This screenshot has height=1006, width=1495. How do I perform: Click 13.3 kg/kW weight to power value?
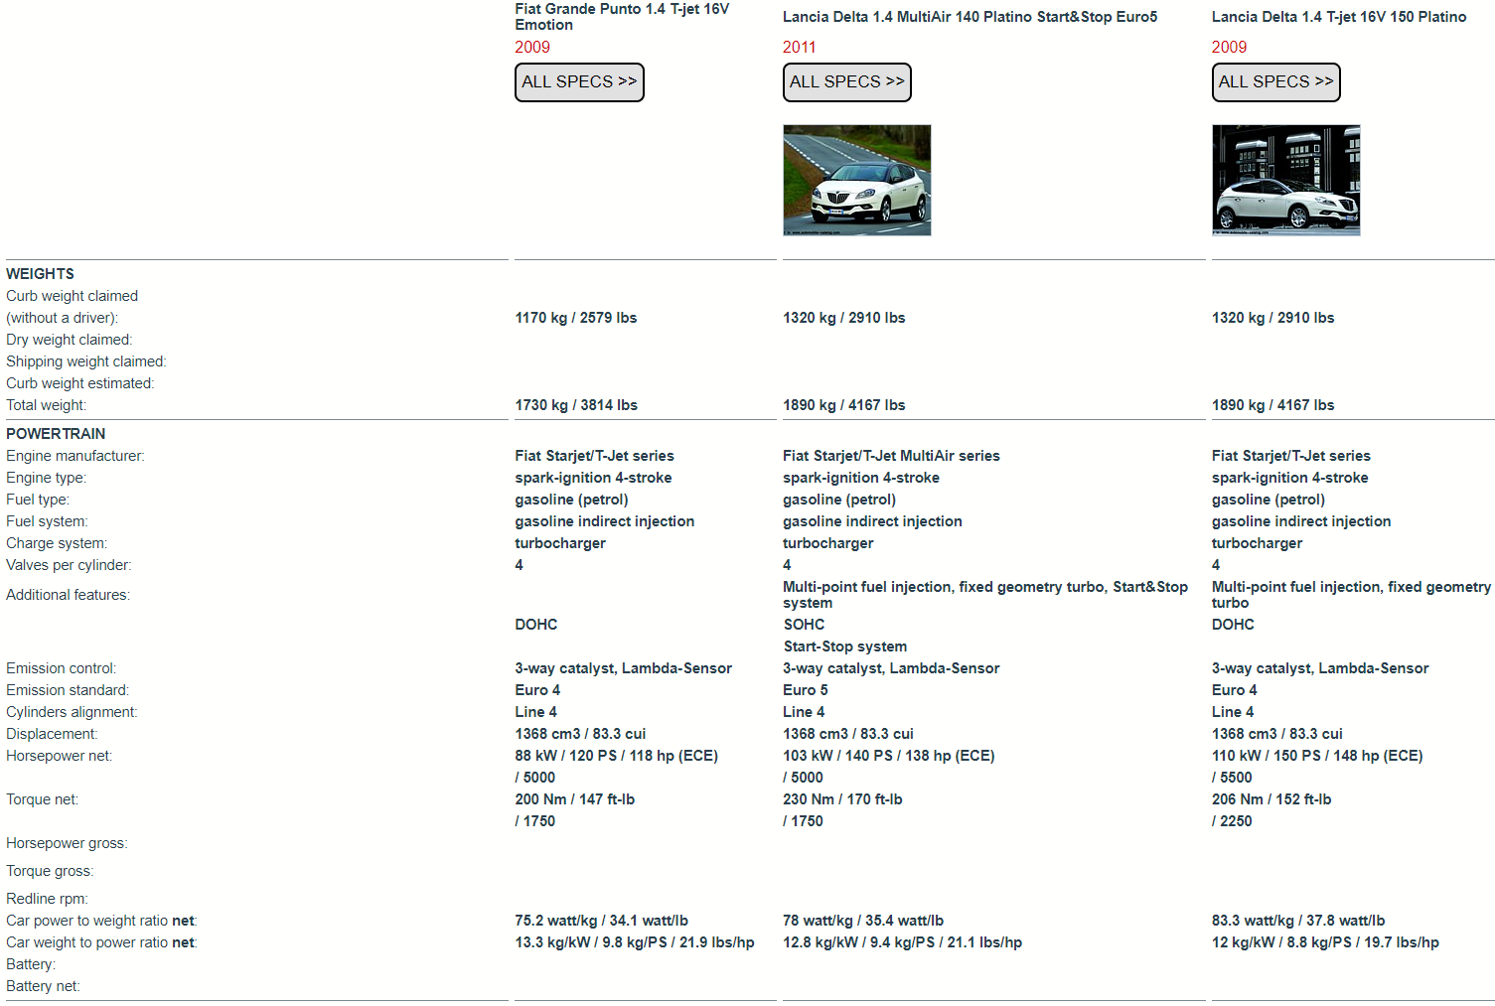click(x=635, y=942)
